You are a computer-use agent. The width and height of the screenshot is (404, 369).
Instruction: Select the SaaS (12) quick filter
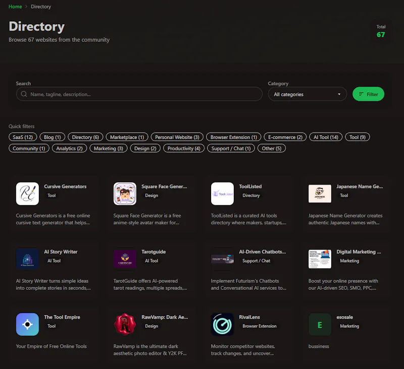(23, 137)
